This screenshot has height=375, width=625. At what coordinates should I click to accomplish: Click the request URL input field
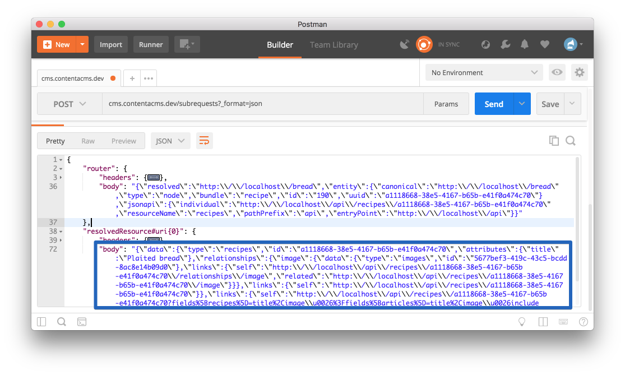(263, 104)
